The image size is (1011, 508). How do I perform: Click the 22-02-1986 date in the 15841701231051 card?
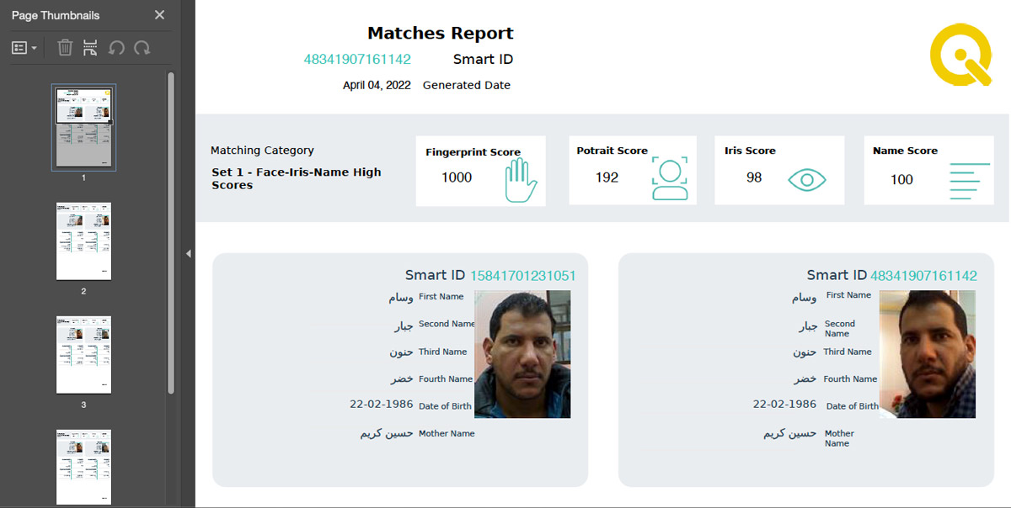(x=382, y=405)
